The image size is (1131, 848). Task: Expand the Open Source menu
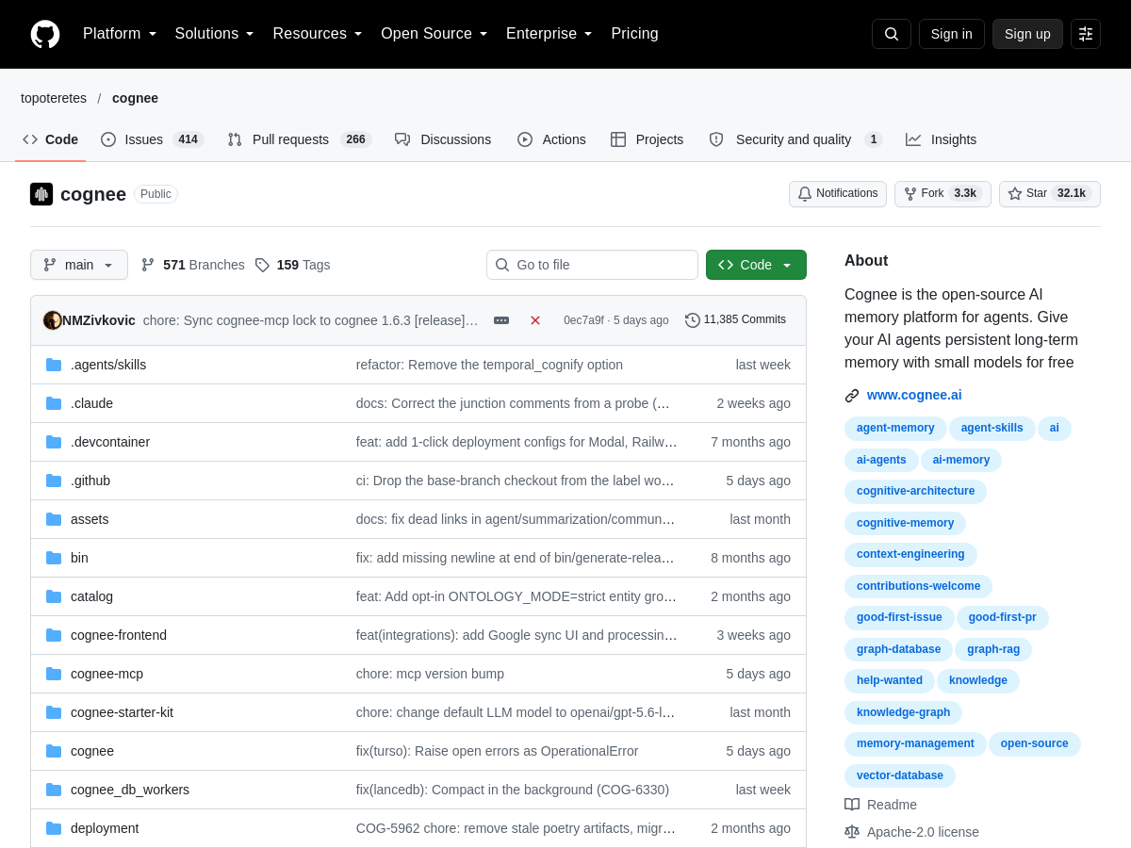(434, 34)
